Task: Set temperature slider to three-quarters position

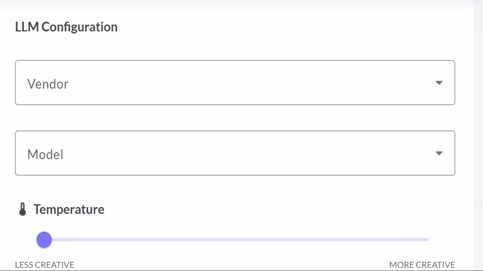Action: (x=333, y=240)
